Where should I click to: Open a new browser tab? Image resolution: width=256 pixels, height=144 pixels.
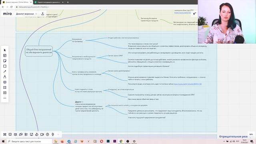pyautogui.click(x=68, y=2)
